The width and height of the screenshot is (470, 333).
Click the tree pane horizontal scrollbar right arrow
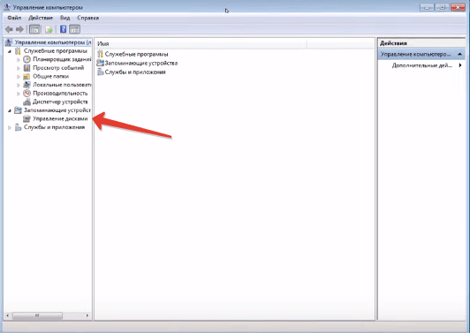(x=87, y=315)
